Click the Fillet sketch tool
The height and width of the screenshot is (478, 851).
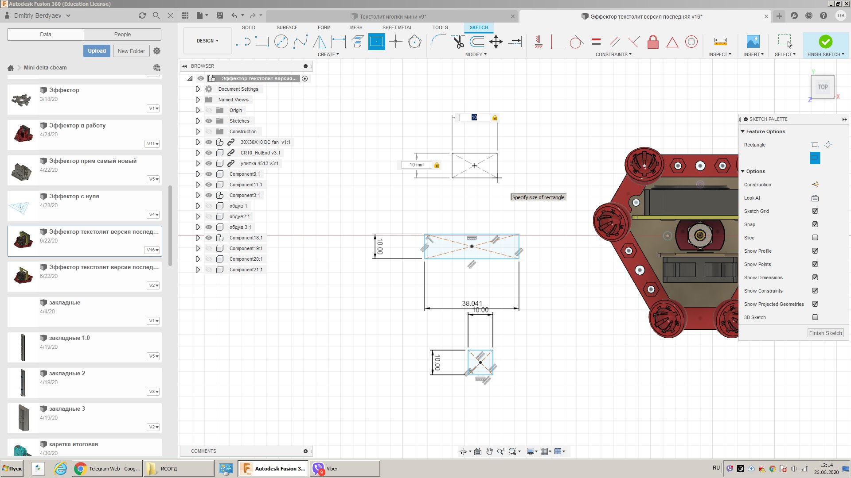click(x=438, y=42)
